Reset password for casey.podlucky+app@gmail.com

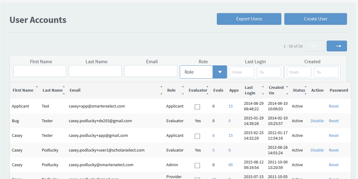(x=333, y=135)
